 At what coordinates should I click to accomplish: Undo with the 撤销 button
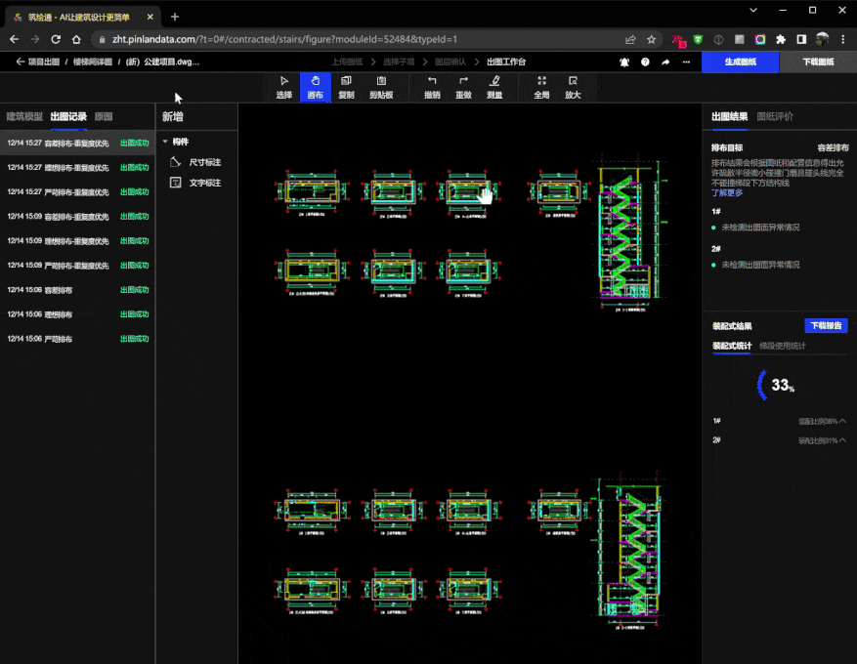[432, 87]
